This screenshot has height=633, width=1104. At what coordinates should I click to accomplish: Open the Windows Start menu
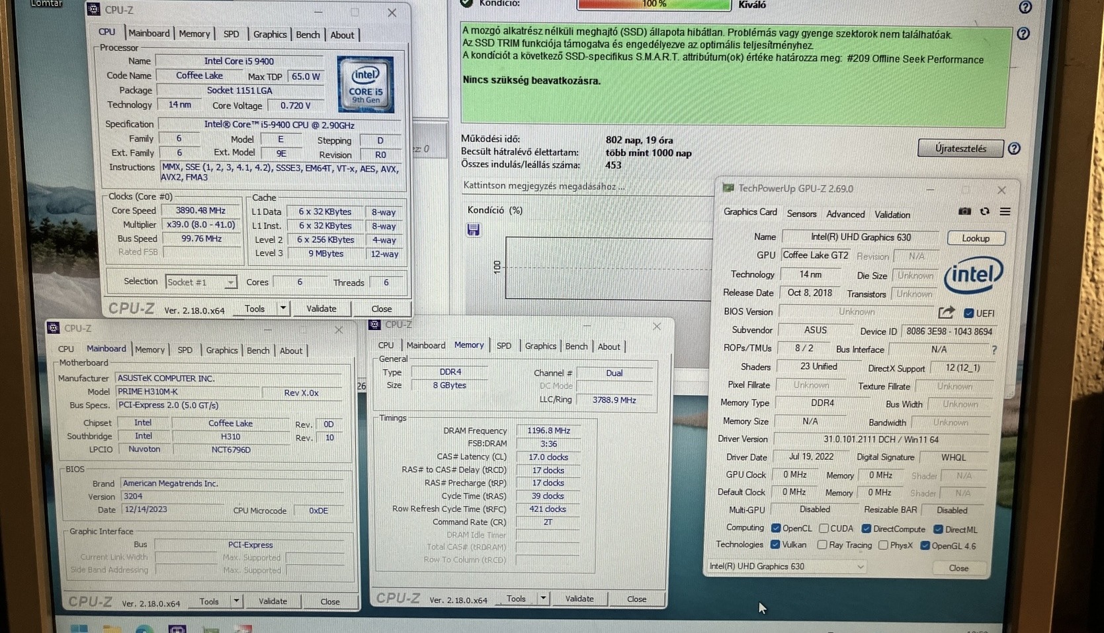point(79,628)
